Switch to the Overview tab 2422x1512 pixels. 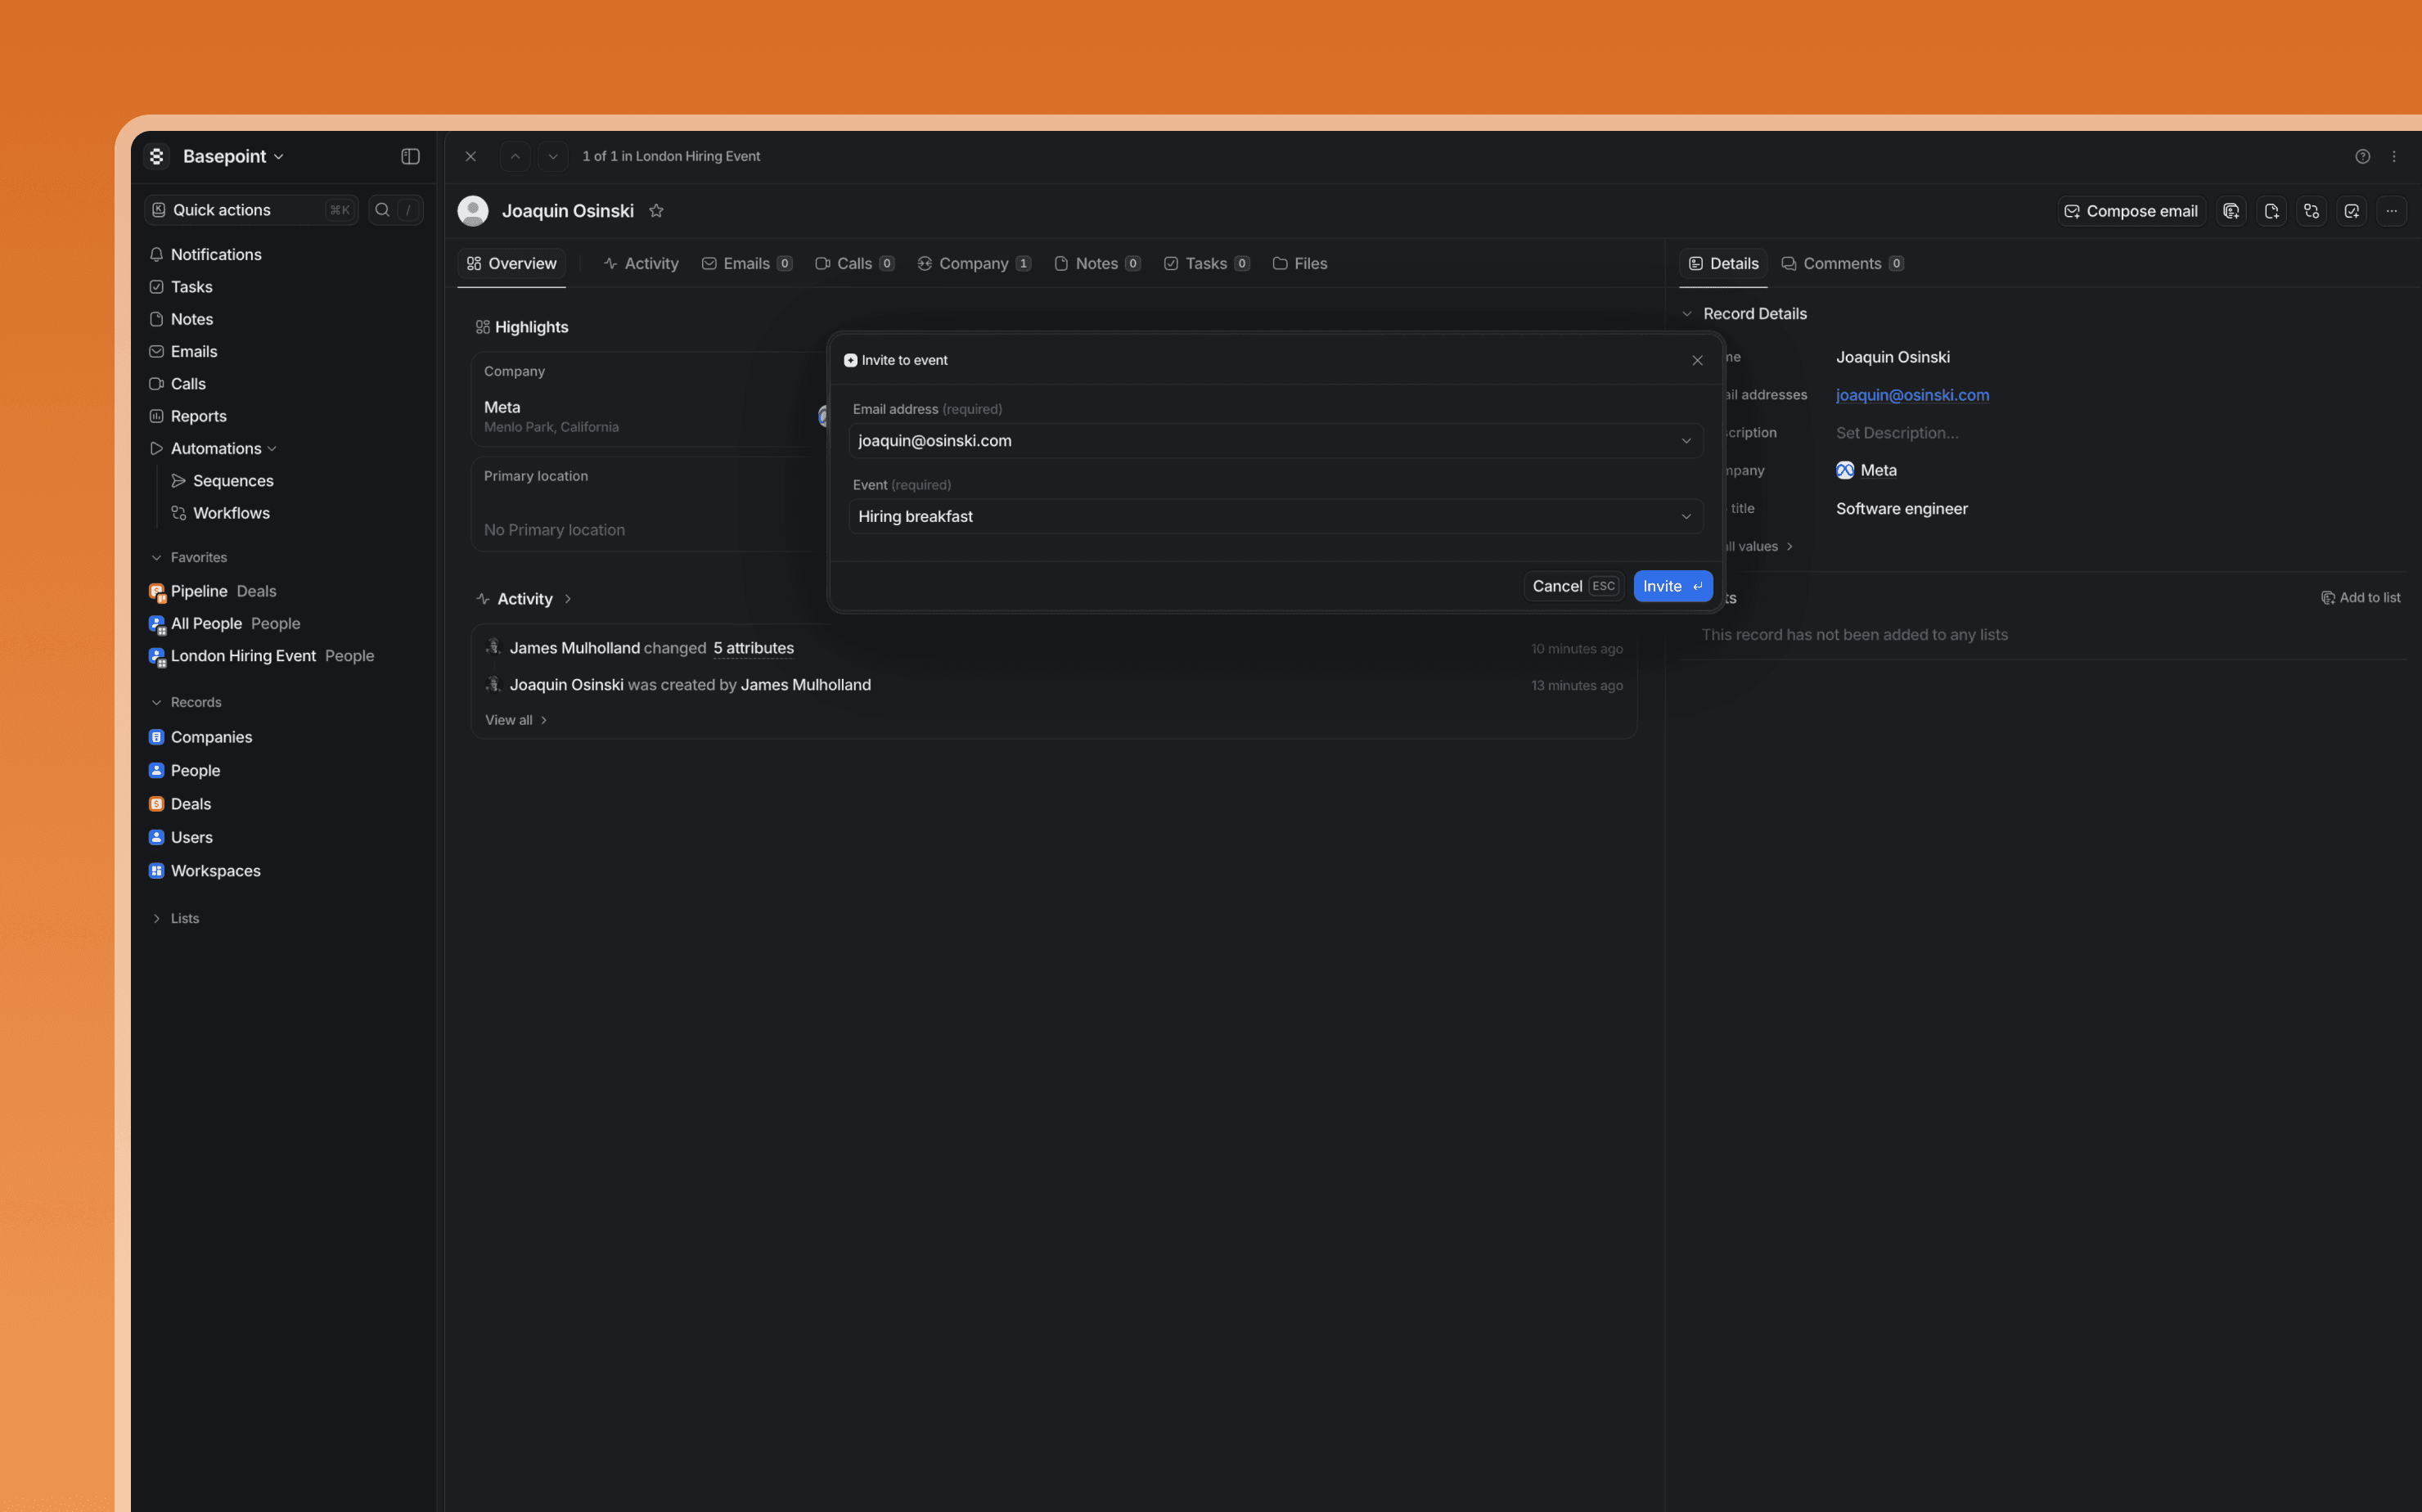click(512, 264)
